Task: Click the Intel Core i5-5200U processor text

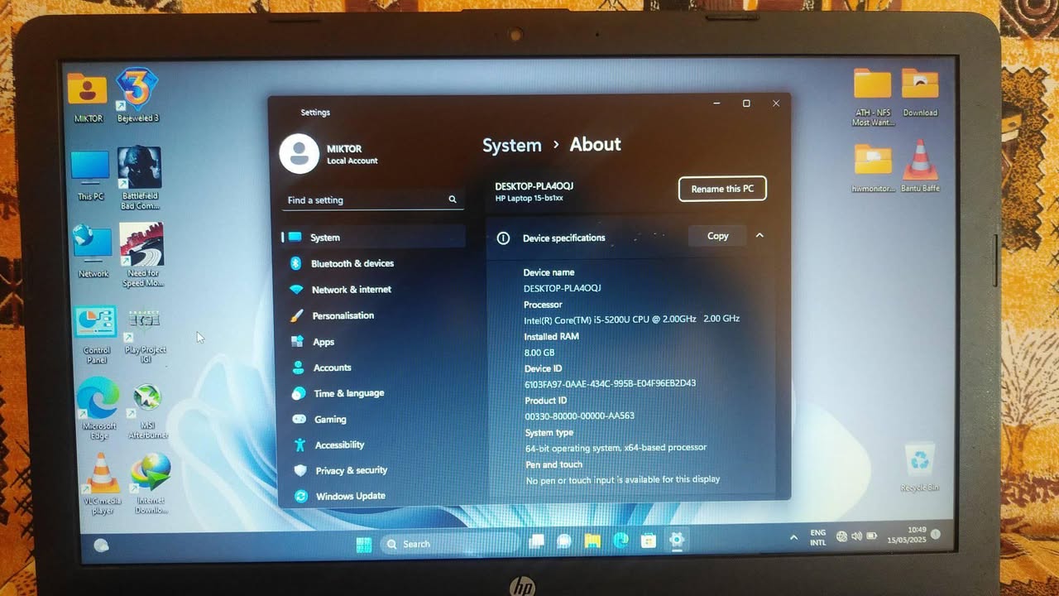Action: pos(631,319)
